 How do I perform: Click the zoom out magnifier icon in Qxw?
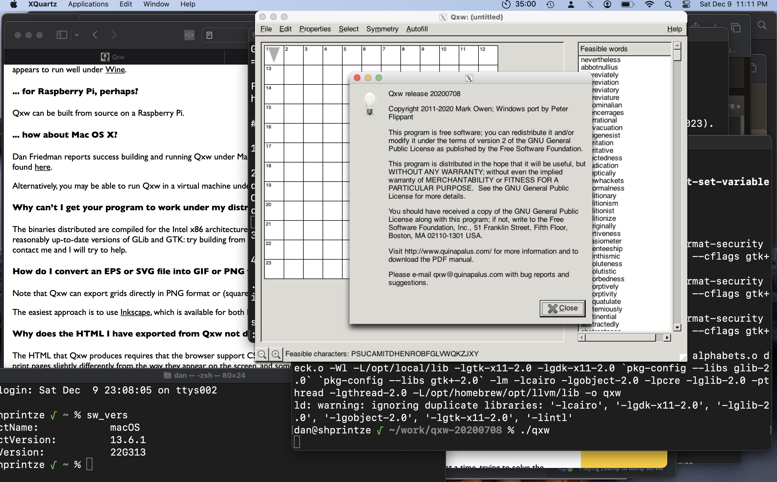(x=262, y=354)
